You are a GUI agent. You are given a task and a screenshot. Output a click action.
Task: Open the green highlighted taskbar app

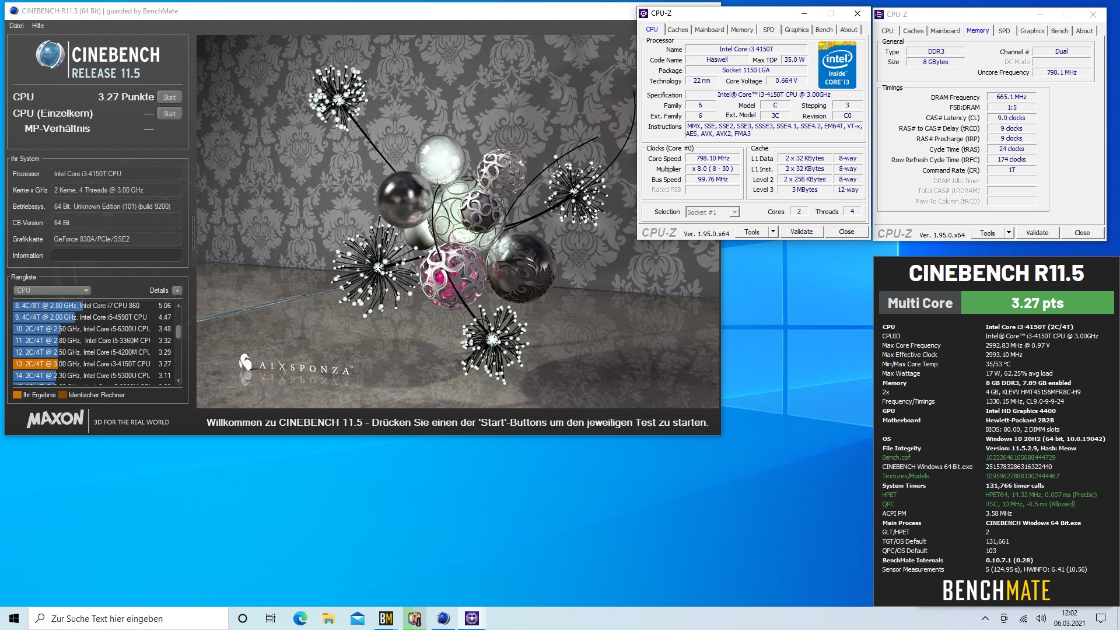(415, 618)
